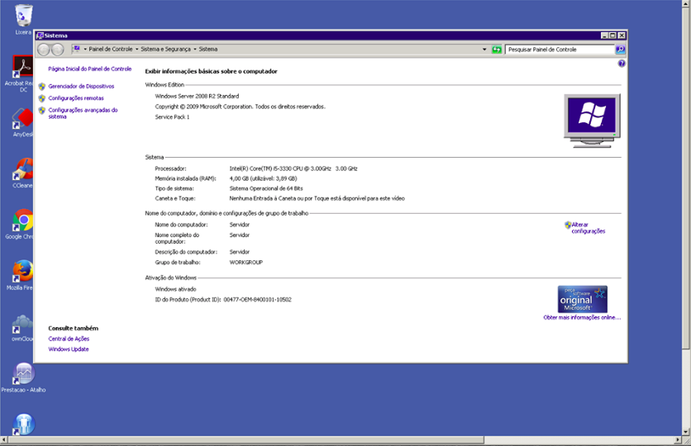Click the shield icon beside Configurações remotas
This screenshot has height=446, width=691.
(x=42, y=98)
